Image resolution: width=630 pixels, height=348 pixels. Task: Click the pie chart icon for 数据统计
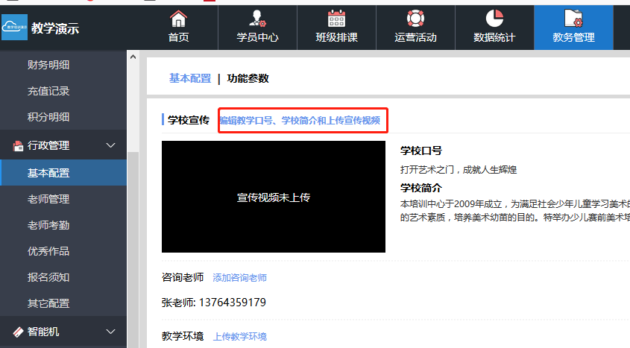pyautogui.click(x=494, y=19)
